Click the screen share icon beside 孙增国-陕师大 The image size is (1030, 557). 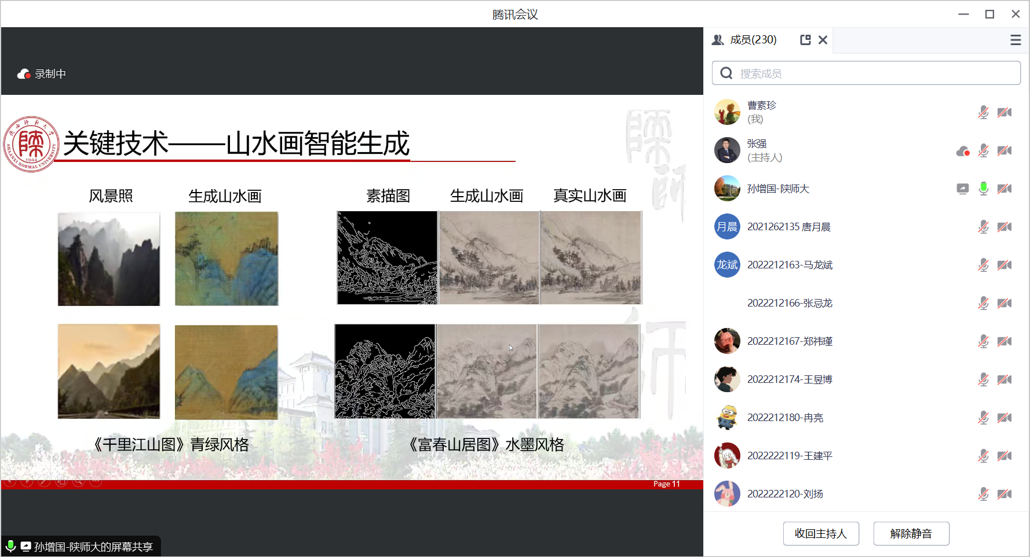[x=962, y=189]
